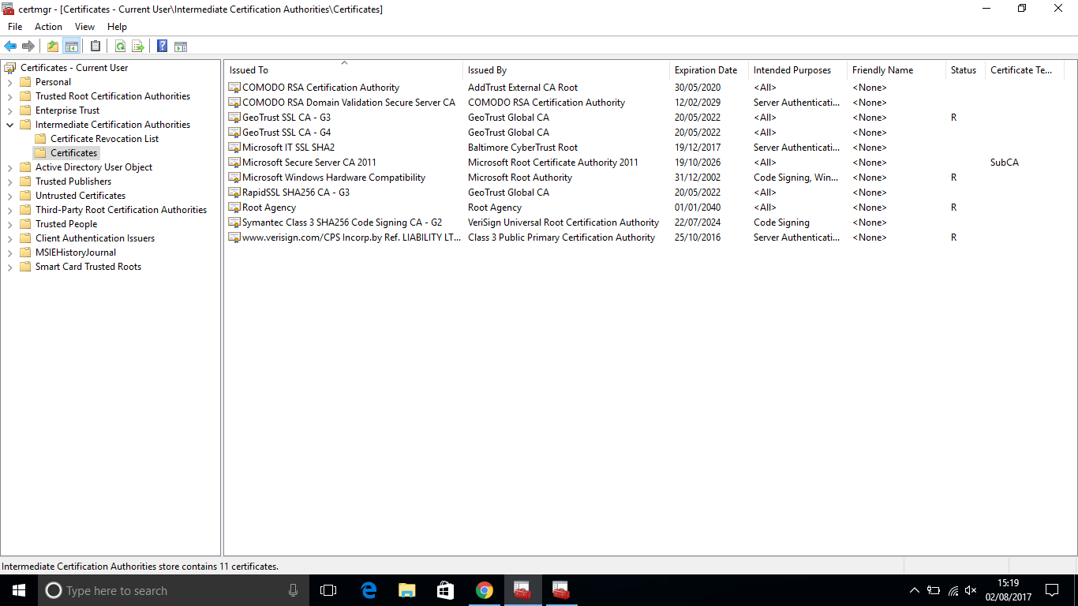The width and height of the screenshot is (1078, 606).
Task: Go up one level with folder-arrow icon
Action: coord(53,47)
